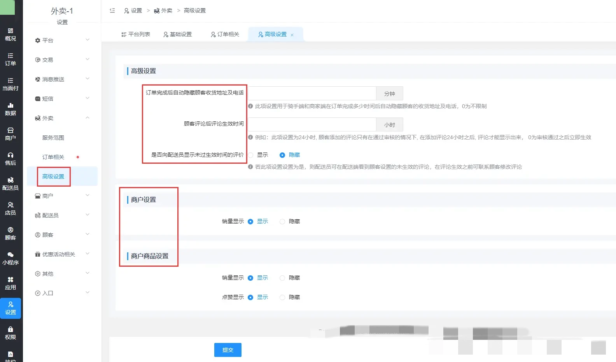
Task: Expand the 其他 menu group
Action: coord(62,273)
